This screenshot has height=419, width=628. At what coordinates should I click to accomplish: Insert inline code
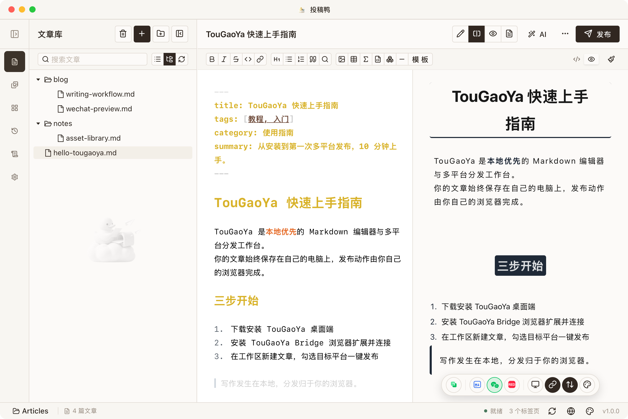tap(248, 59)
